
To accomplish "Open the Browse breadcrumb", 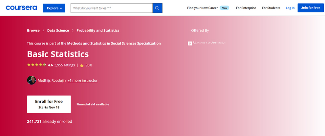I will coord(33,30).
